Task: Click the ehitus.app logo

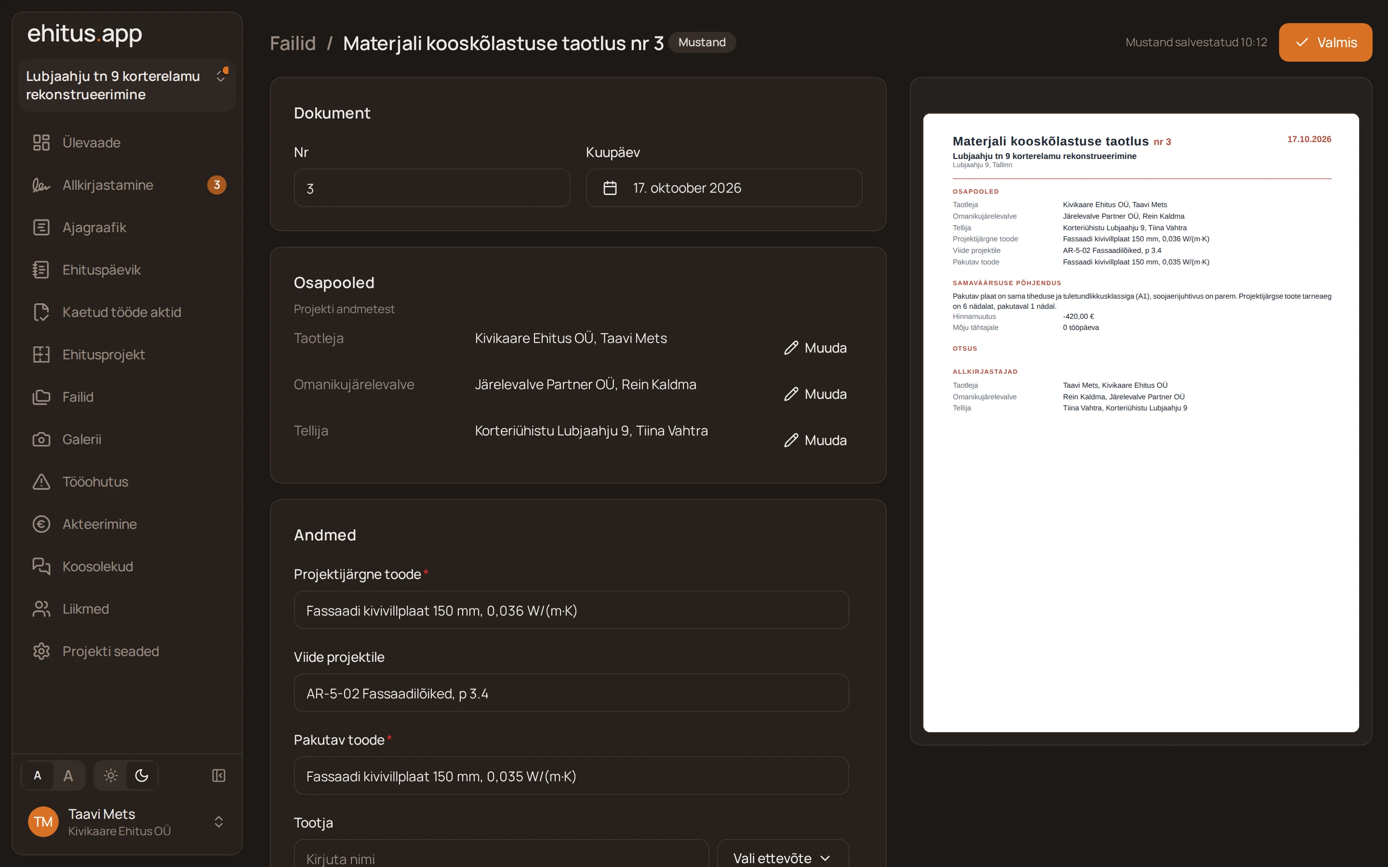Action: 84,33
